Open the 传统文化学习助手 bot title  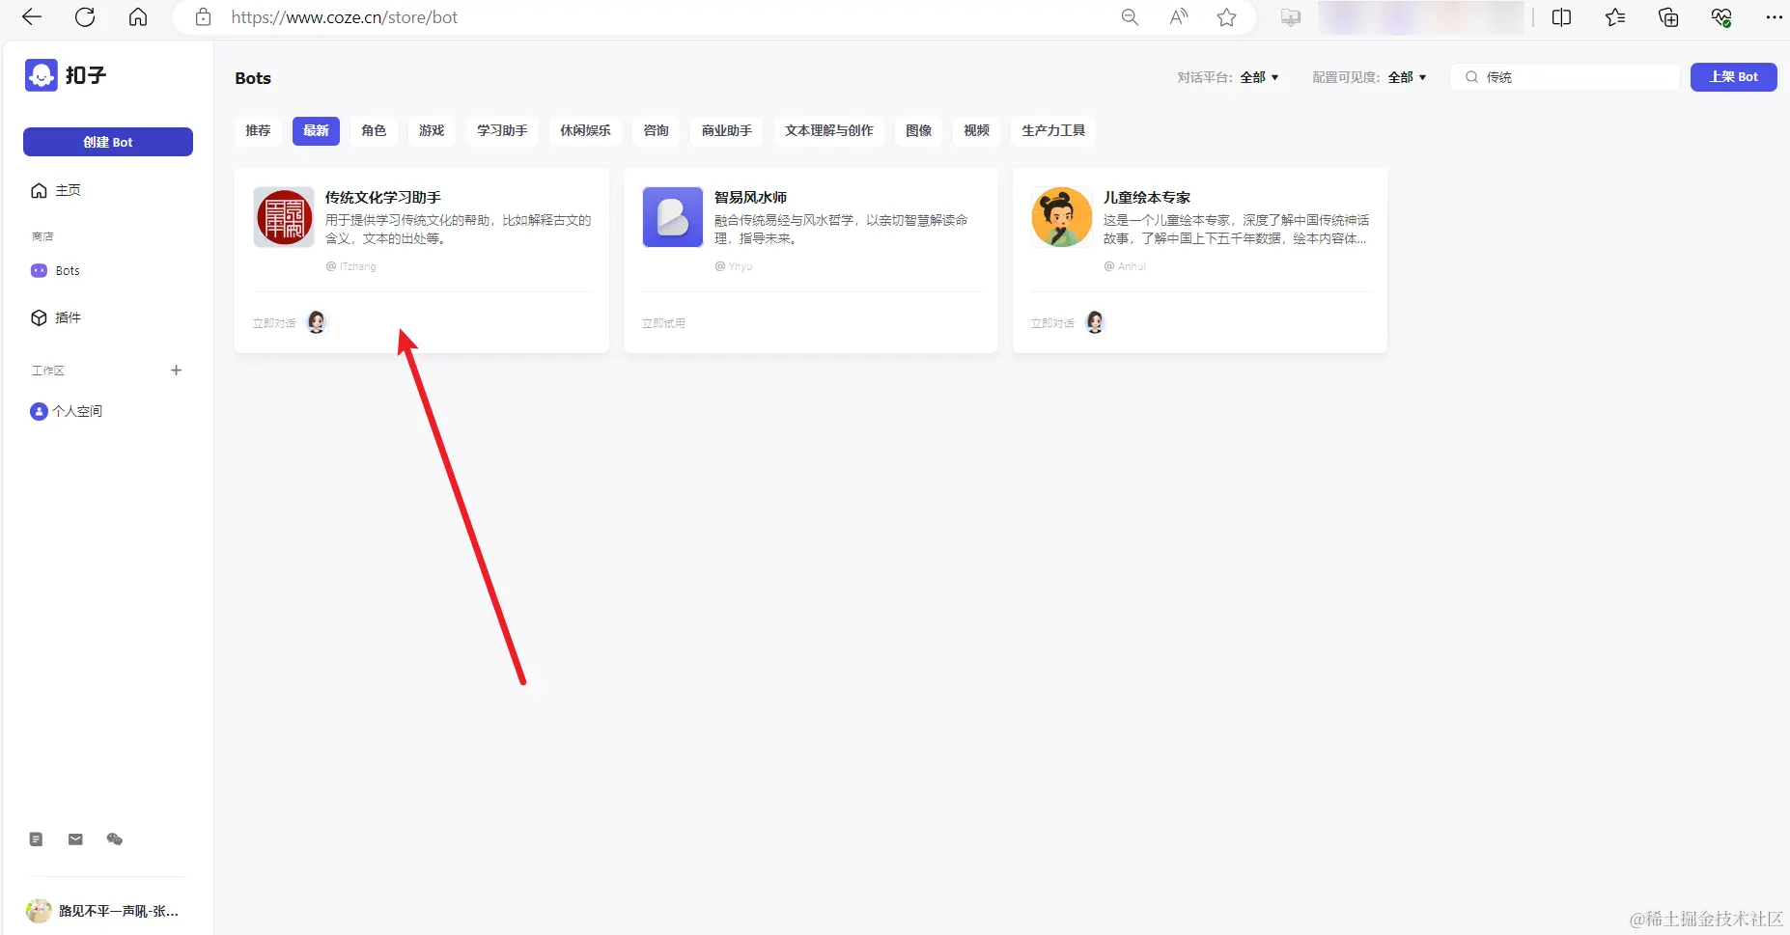point(383,198)
